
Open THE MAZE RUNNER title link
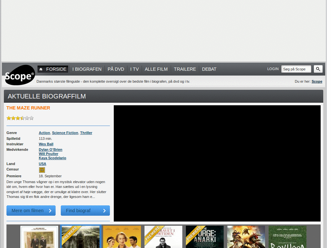[x=28, y=108]
